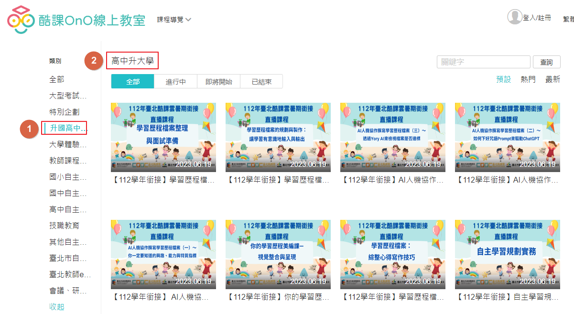Select the 國小自主 category
This screenshot has width=574, height=314.
[x=68, y=177]
